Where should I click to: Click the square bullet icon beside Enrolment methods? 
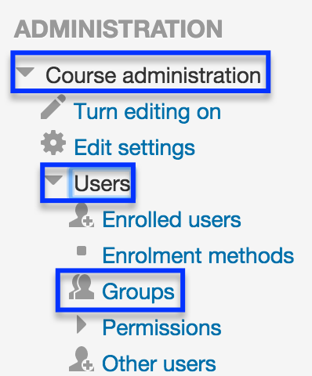point(82,251)
